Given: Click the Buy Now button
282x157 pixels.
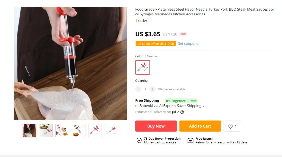Looking at the screenshot, I should (x=156, y=126).
